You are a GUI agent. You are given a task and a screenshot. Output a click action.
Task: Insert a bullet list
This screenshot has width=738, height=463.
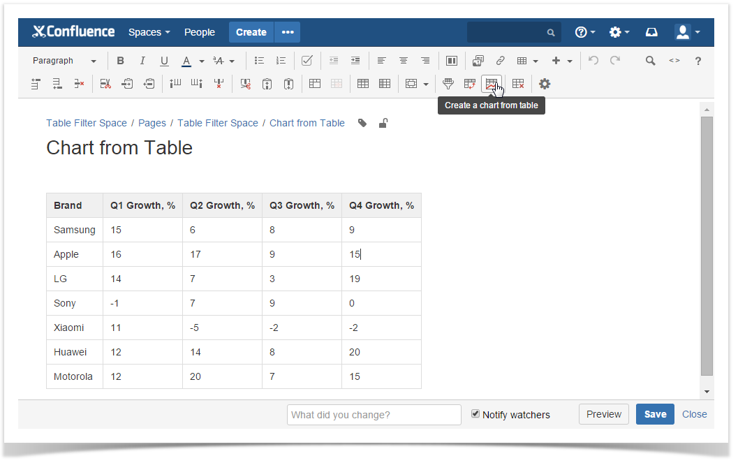coord(259,61)
